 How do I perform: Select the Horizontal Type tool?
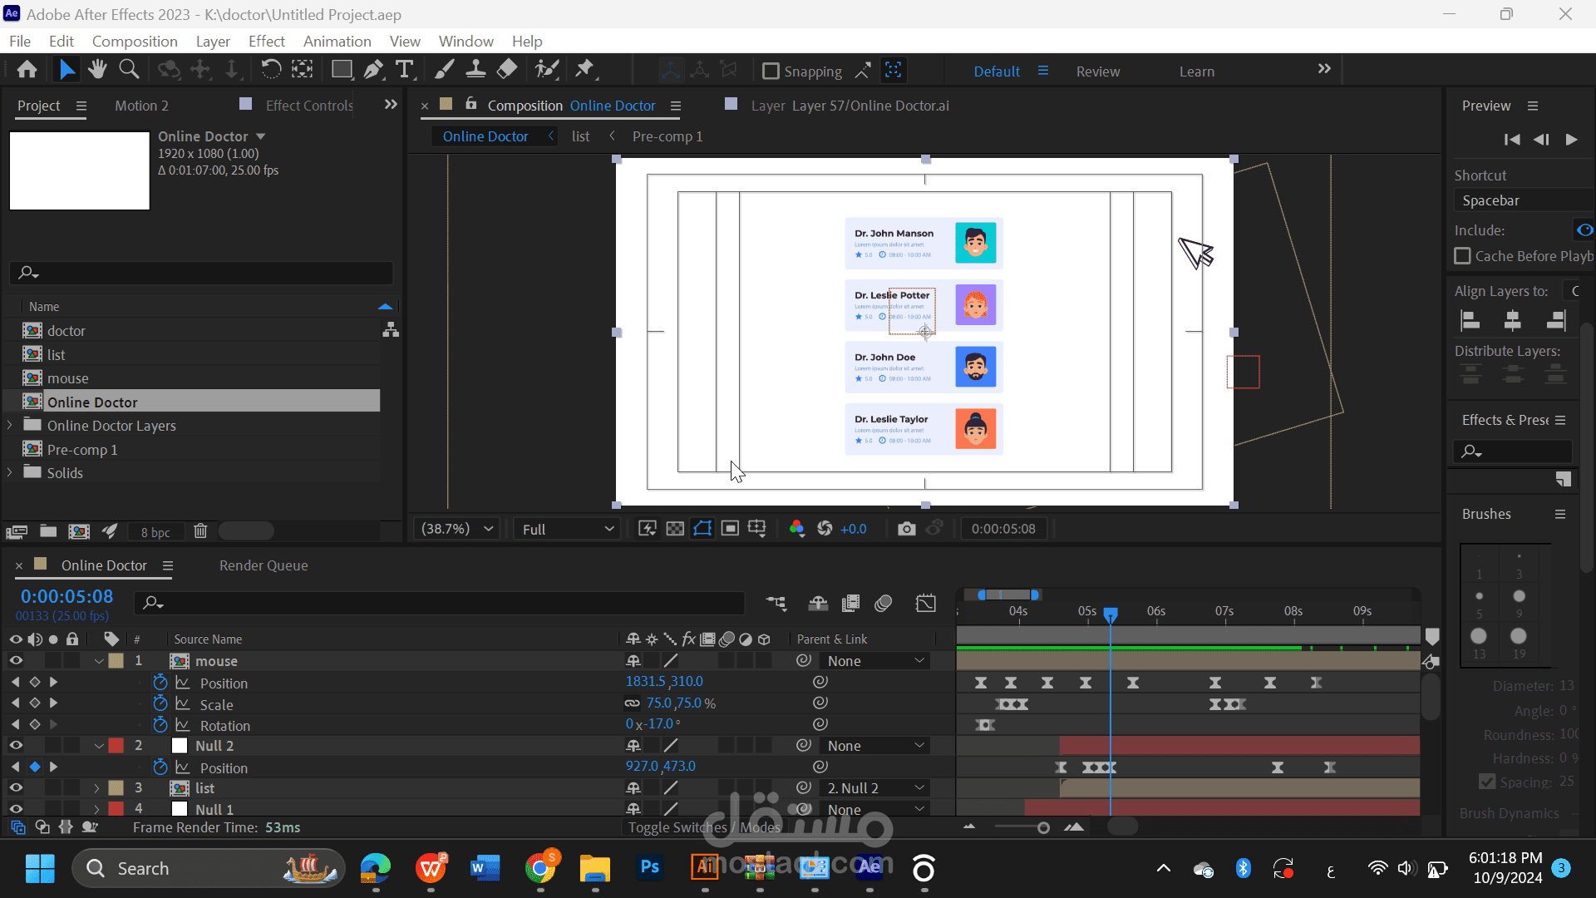point(405,70)
